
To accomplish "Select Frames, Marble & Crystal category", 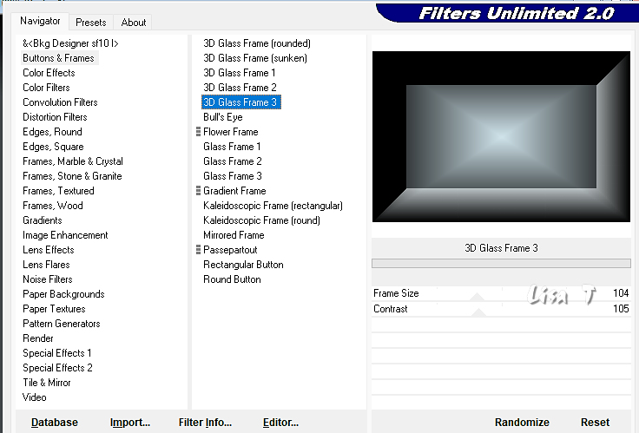I will click(x=73, y=161).
